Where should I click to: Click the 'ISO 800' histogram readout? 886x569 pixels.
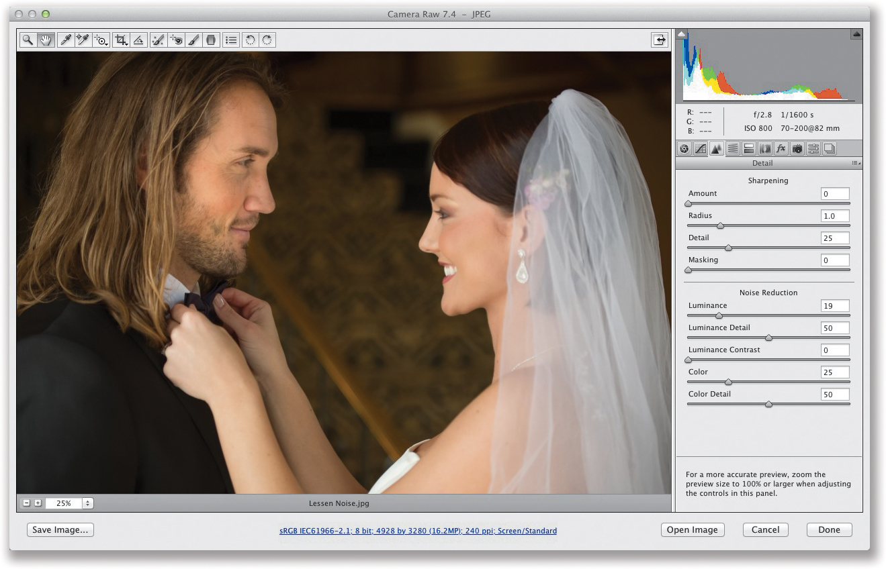coord(758,128)
